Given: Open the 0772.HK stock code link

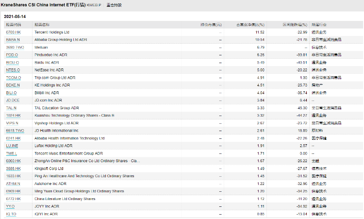Looking at the screenshot, I should pyautogui.click(x=13, y=199).
